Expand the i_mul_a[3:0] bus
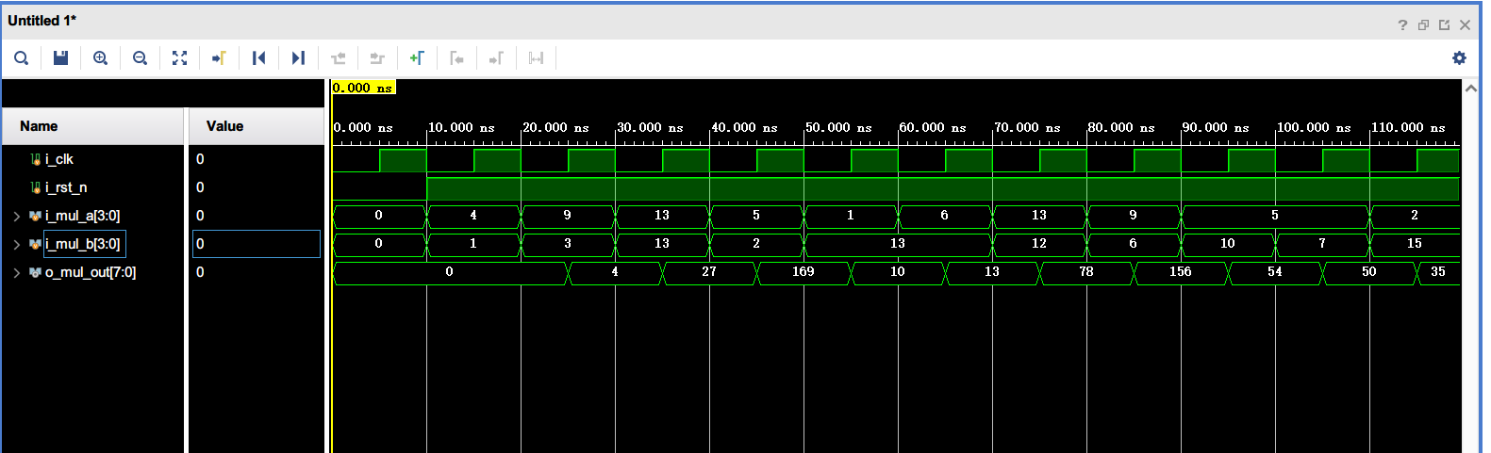 16,217
